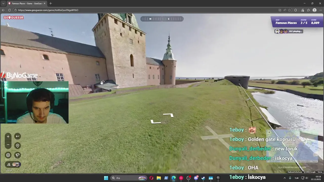Open PowerShell from the taskbar

click(x=166, y=178)
